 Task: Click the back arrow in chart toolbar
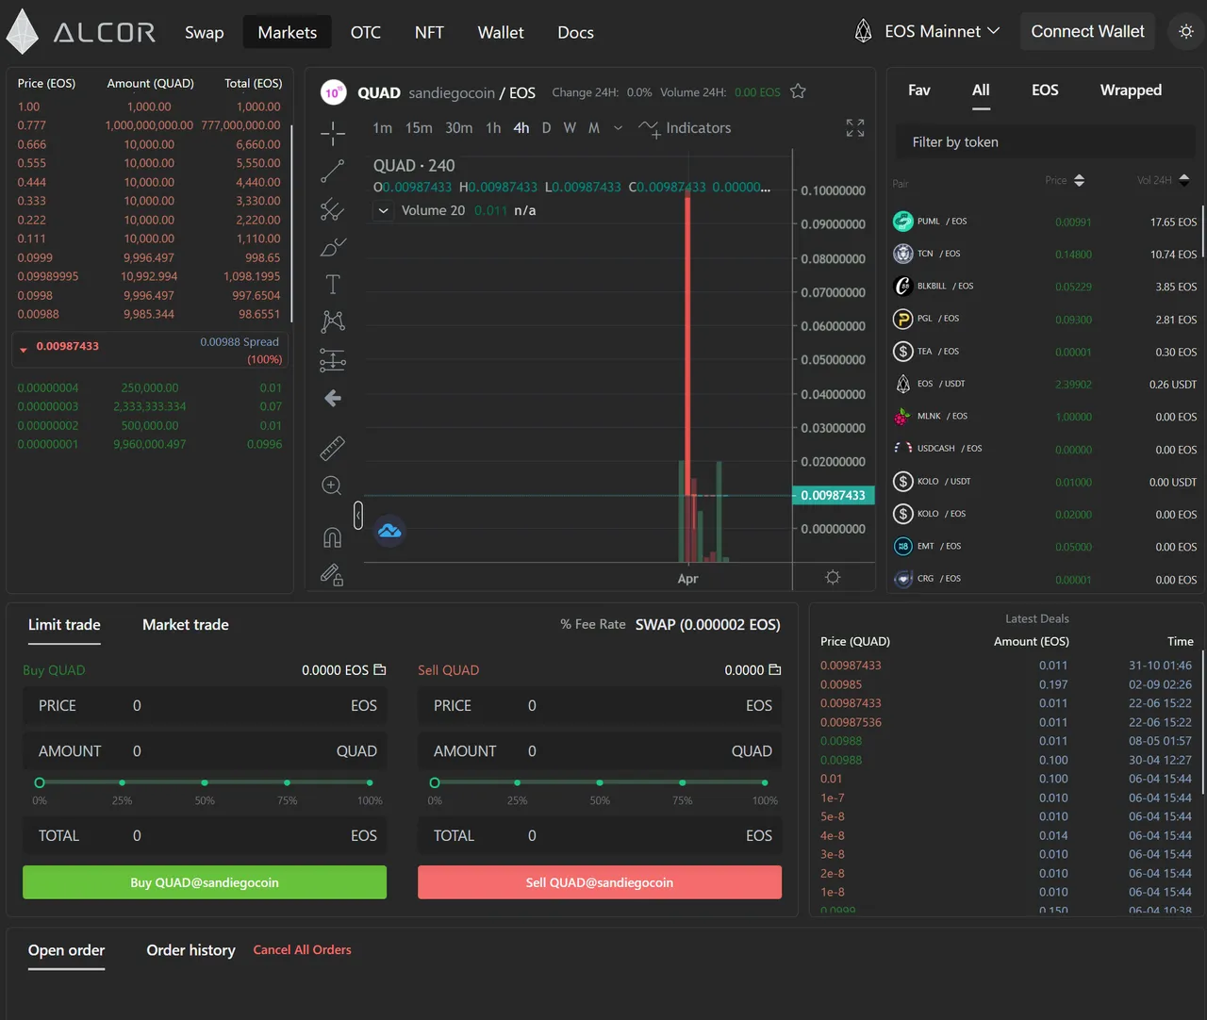(x=333, y=399)
